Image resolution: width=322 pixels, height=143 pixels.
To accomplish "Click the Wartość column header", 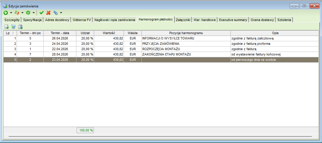I will [x=109, y=33].
